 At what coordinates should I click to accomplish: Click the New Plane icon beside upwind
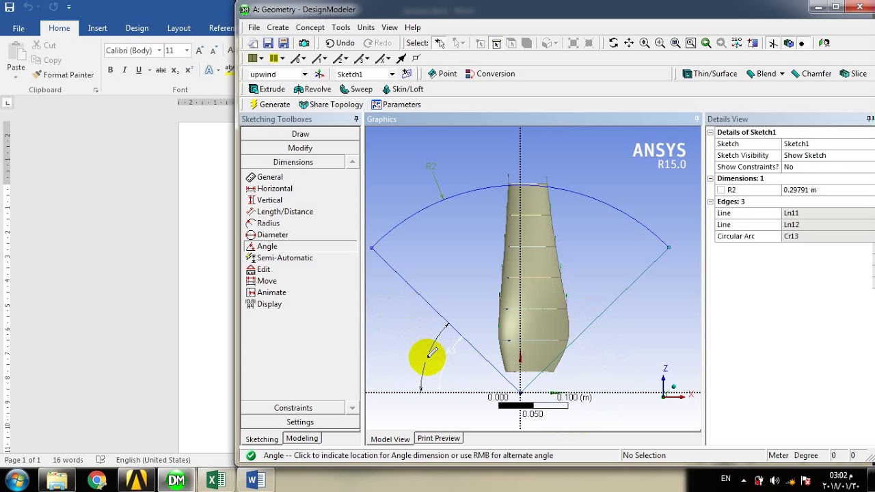(x=319, y=74)
